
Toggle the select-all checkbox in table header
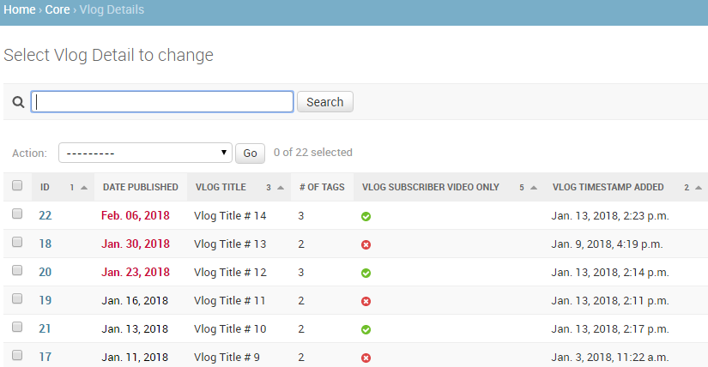(x=17, y=186)
